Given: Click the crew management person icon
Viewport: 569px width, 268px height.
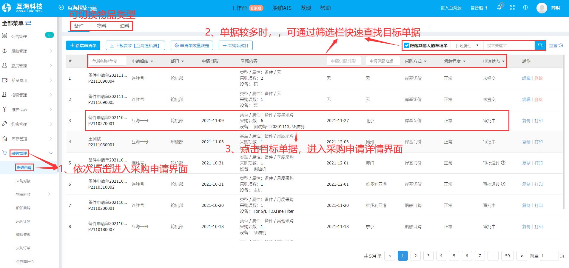Looking at the screenshot, I should tap(4, 65).
